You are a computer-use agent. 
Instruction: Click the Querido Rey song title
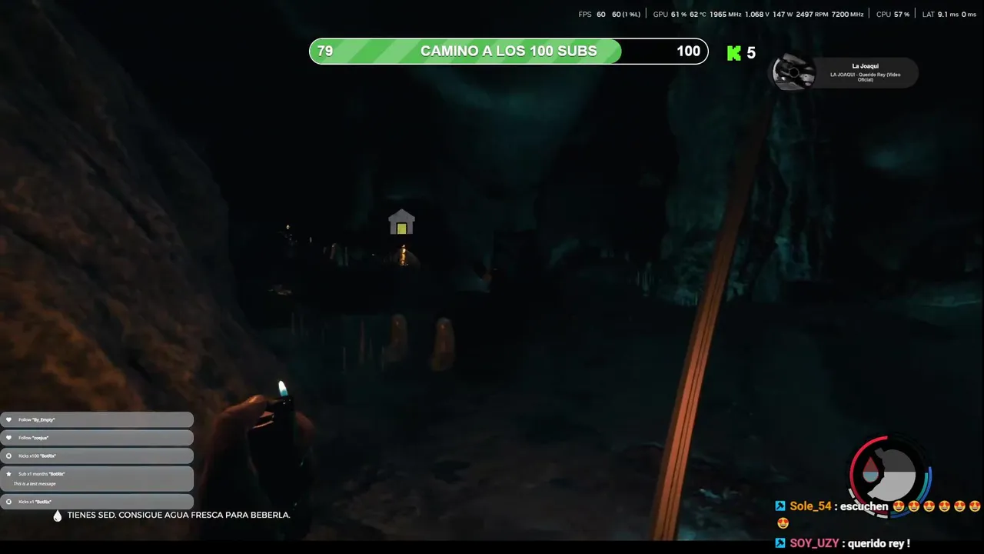865,77
